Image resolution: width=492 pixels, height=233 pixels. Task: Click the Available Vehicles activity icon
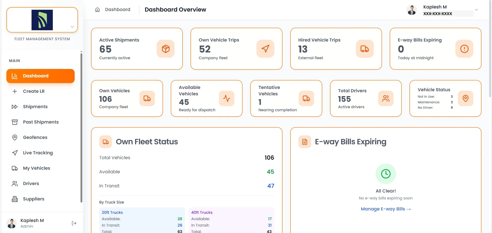tap(227, 98)
